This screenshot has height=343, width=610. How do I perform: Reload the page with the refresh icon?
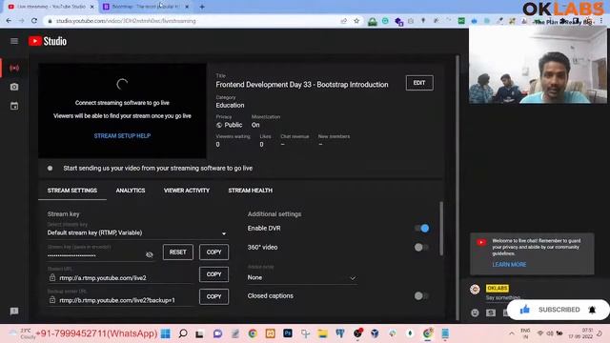tap(34, 21)
